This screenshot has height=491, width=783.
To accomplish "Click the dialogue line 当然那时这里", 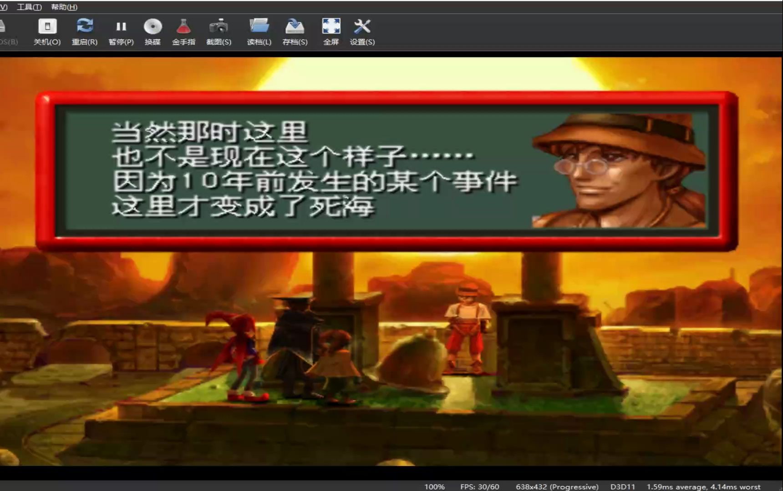I will click(x=210, y=132).
